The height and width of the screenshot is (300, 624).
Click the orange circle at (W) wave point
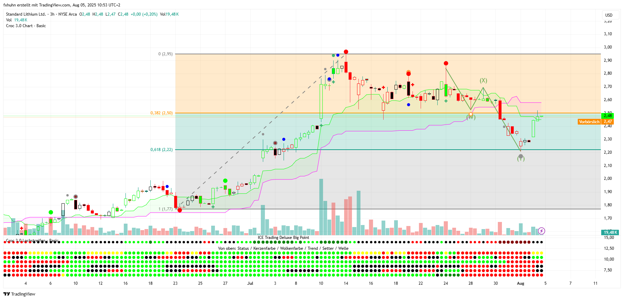(x=471, y=115)
